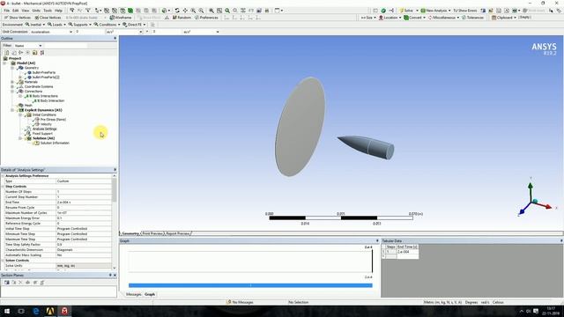
Task: Open the Conditions dropdown
Action: pyautogui.click(x=107, y=25)
